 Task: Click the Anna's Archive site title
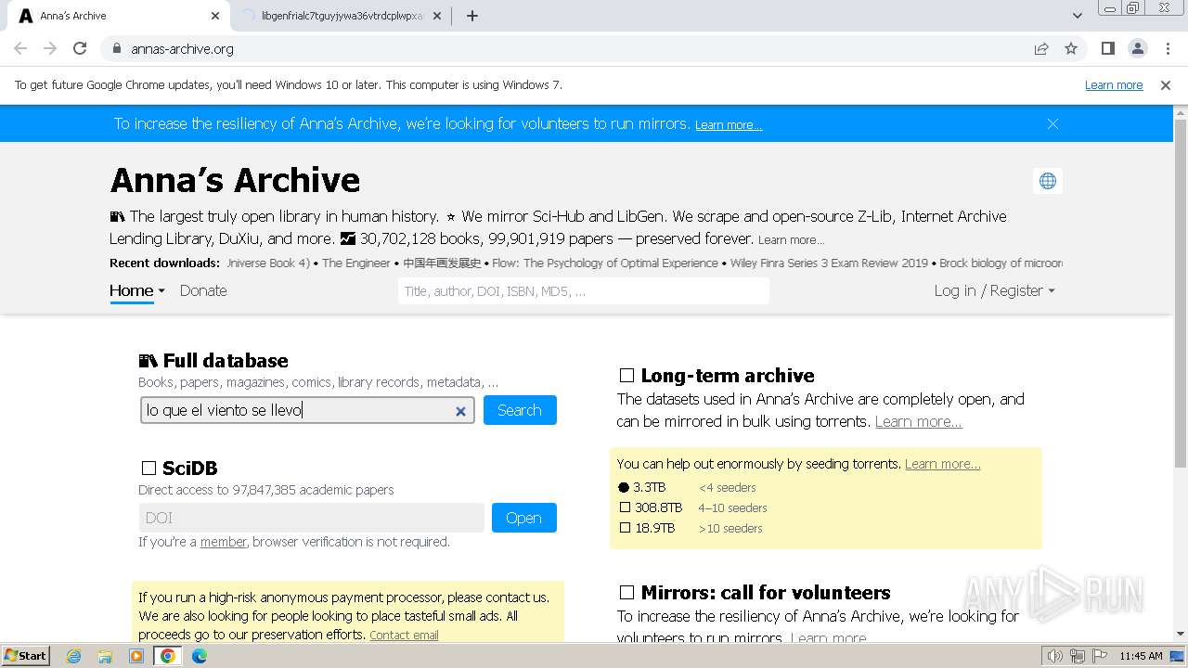point(235,180)
